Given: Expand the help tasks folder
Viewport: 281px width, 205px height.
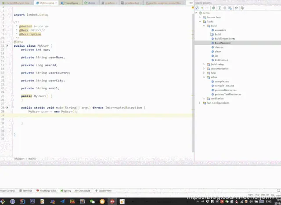Looking at the screenshot, I should [x=204, y=73].
